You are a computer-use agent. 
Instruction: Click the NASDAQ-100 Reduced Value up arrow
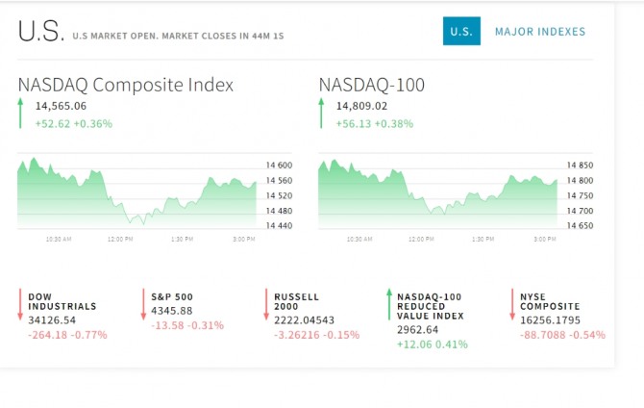(x=389, y=303)
